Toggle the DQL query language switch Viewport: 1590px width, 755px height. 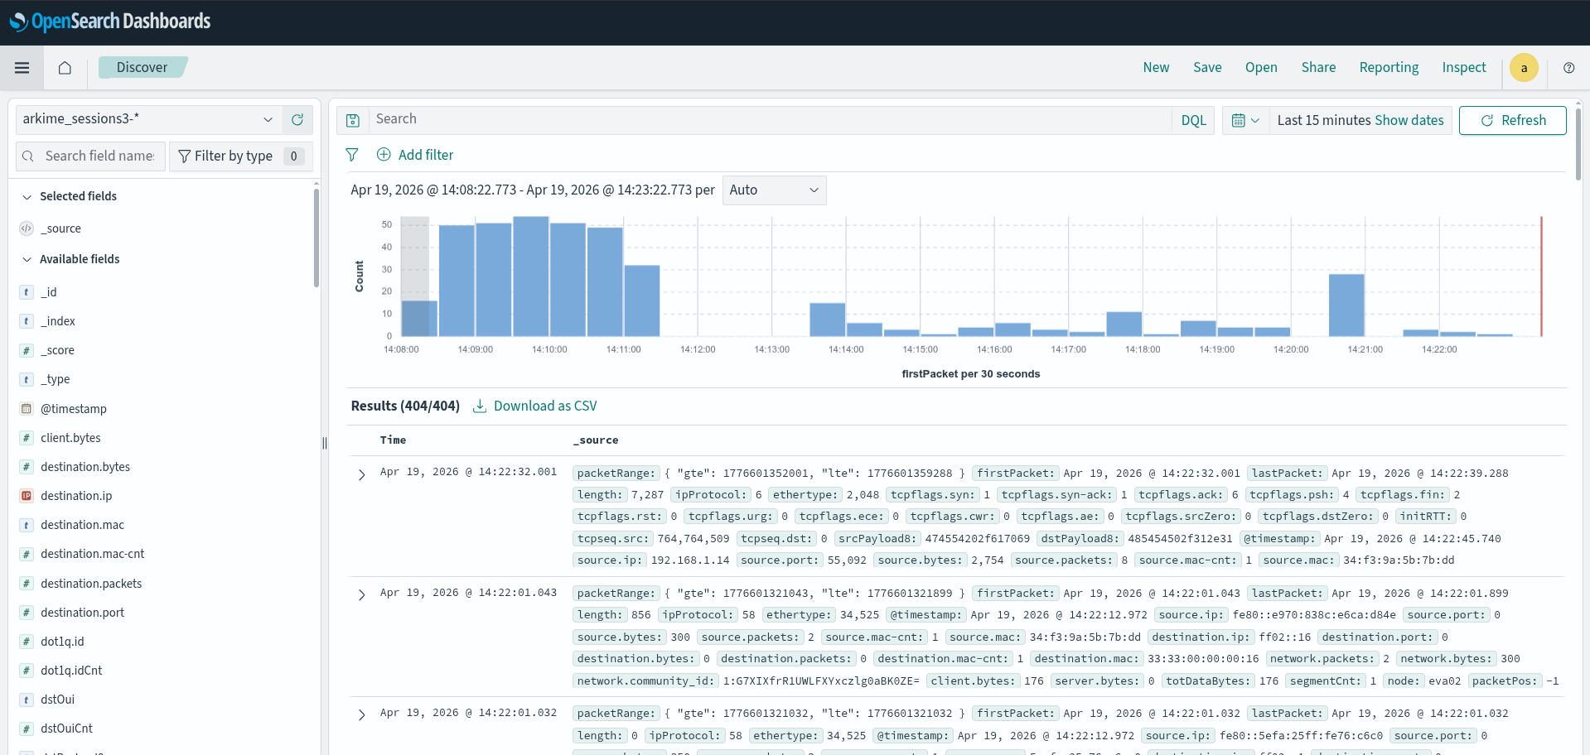pos(1193,120)
